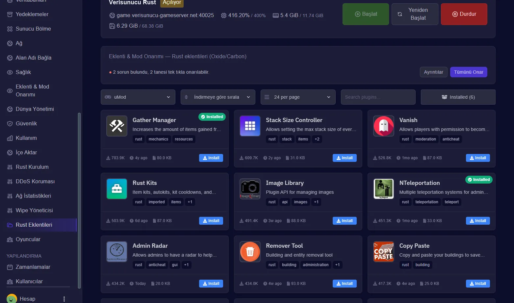514x303 pixels.
Task: Click the Image Library camera icon
Action: coord(250,189)
